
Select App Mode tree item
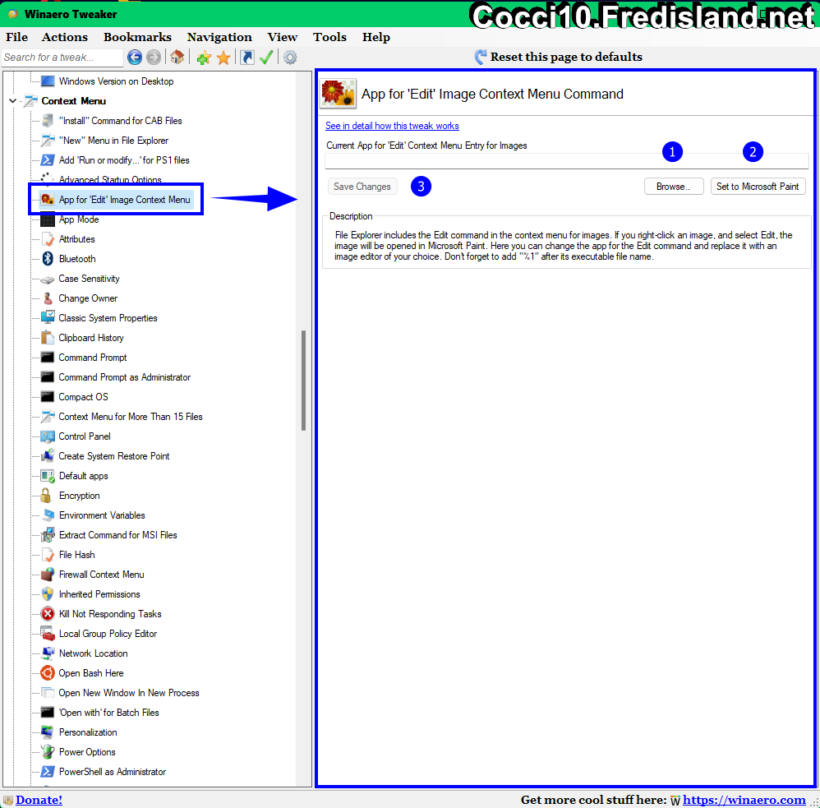pyautogui.click(x=79, y=219)
